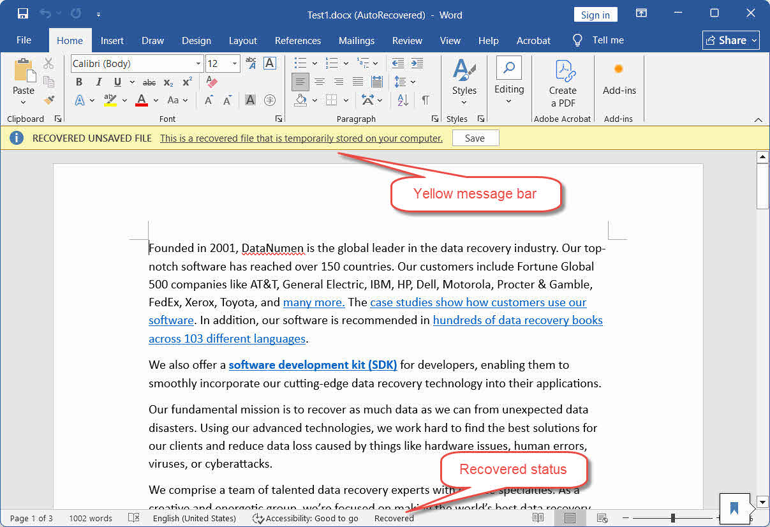The height and width of the screenshot is (527, 770).
Task: Click the Decrease Indent icon
Action: coord(397,63)
